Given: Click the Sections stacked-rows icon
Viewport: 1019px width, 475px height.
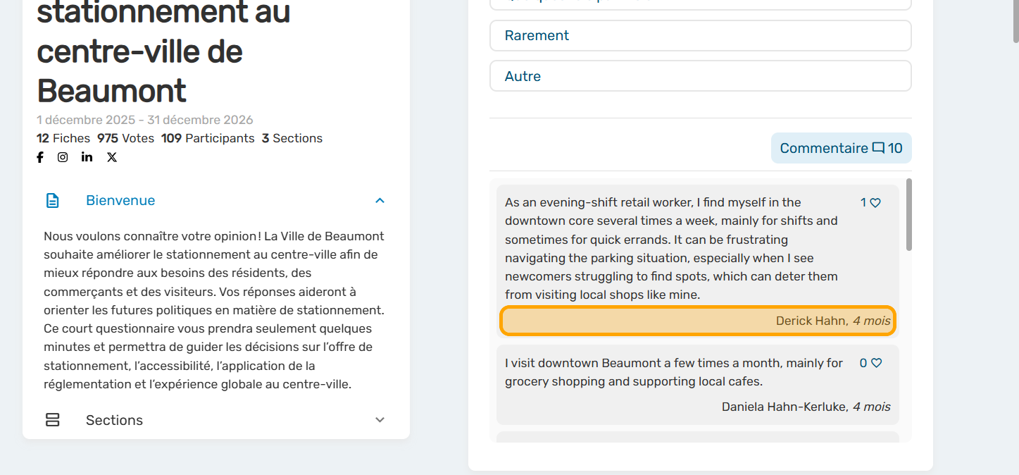Looking at the screenshot, I should pyautogui.click(x=53, y=420).
